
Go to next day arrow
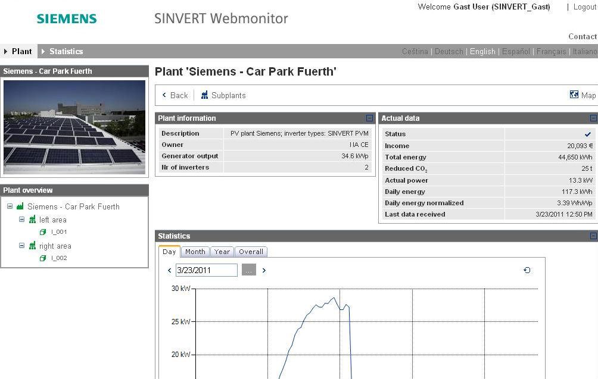click(x=264, y=271)
